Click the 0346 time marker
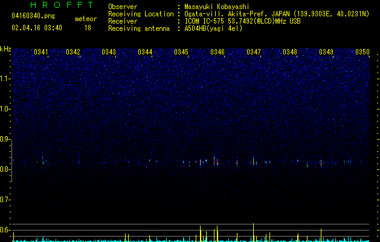380x242 pixels. (x=217, y=52)
